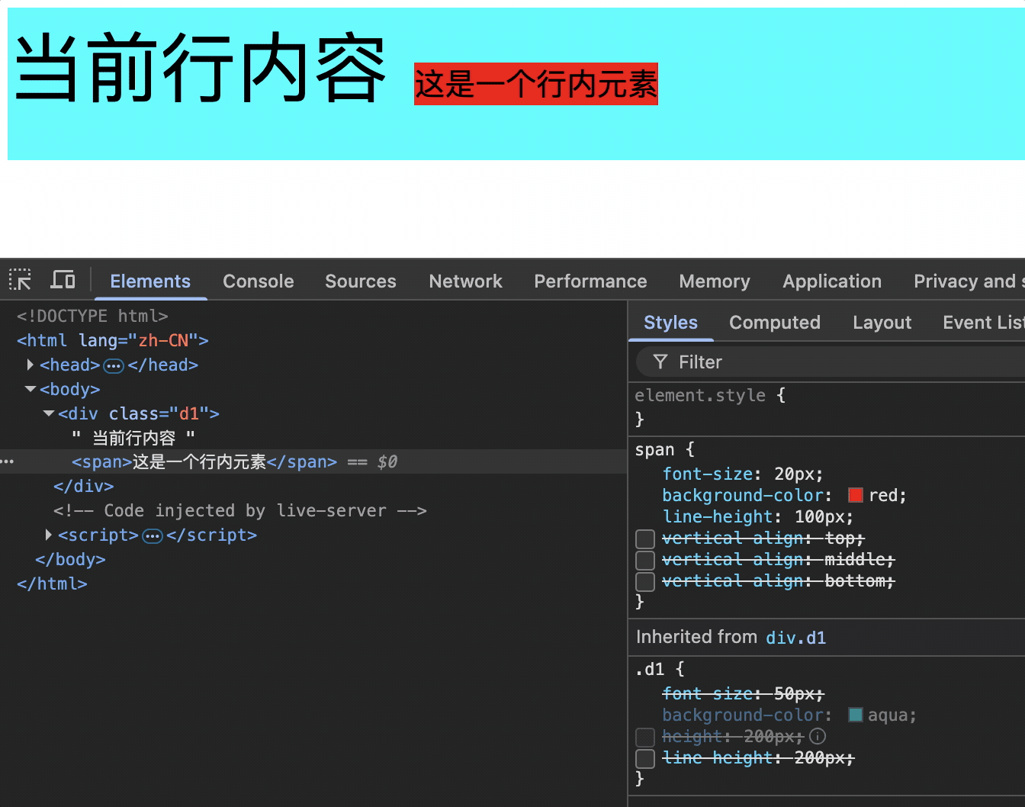This screenshot has width=1025, height=807.
Task: Enable the vertical-align: middle checkbox
Action: 645,560
